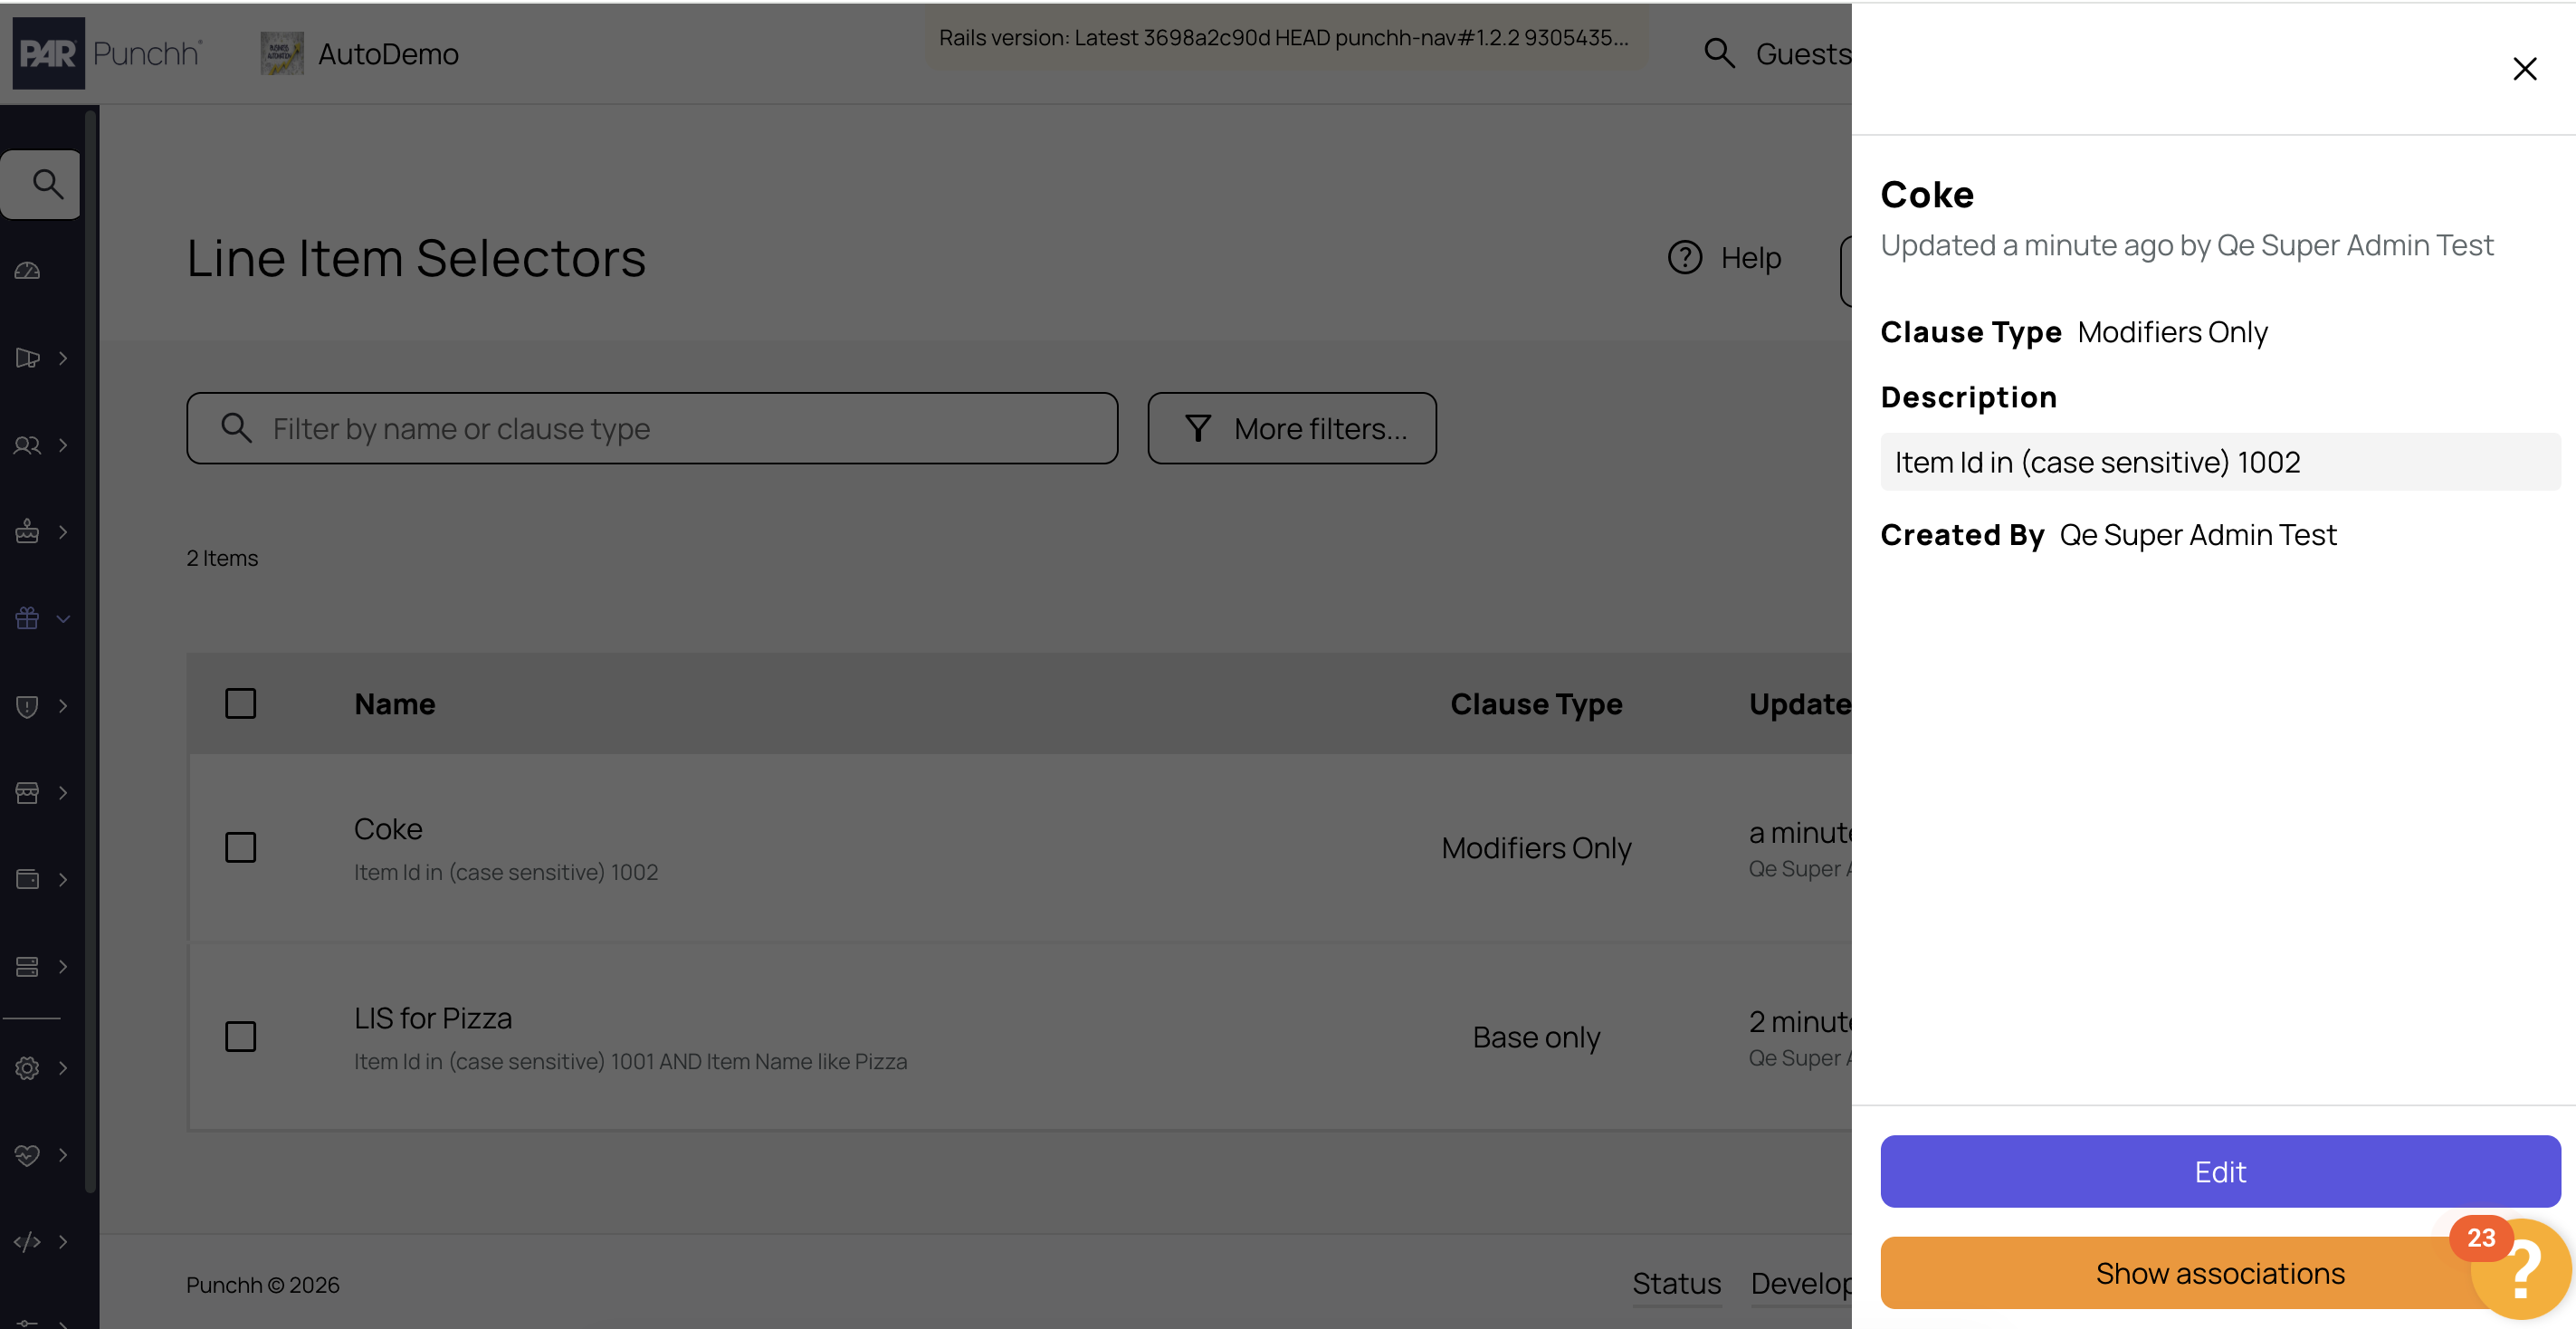Open the Status footer link

point(1677,1284)
